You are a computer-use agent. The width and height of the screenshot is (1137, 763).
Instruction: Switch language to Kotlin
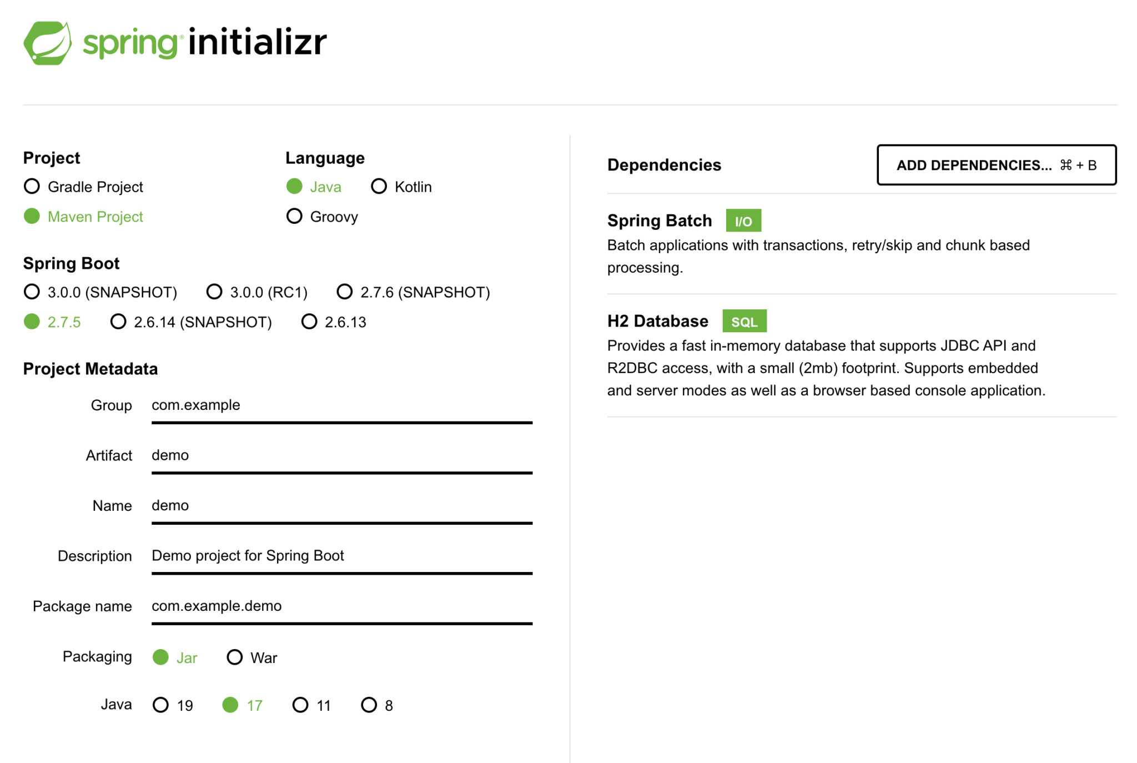379,186
